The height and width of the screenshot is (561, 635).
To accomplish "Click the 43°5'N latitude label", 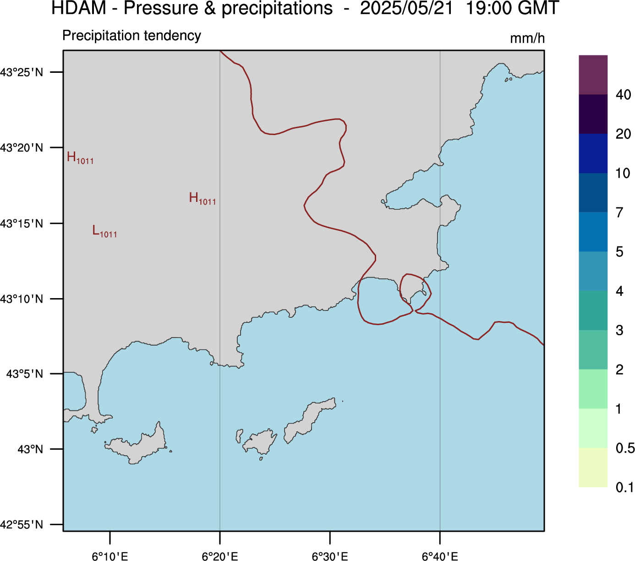I will tap(25, 374).
